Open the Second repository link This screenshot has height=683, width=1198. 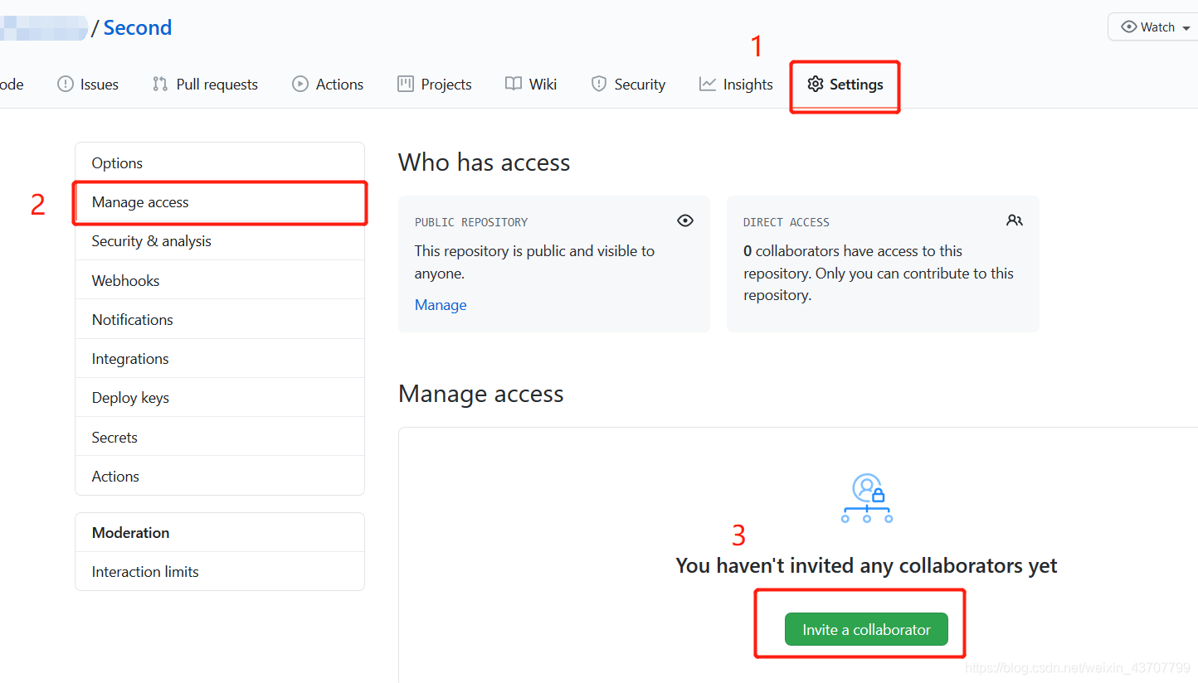(x=138, y=27)
